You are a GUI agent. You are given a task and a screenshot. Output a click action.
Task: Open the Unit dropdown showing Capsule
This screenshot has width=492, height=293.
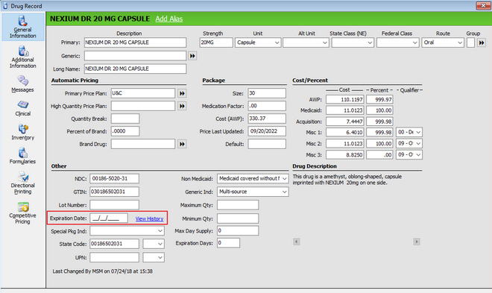pyautogui.click(x=258, y=42)
